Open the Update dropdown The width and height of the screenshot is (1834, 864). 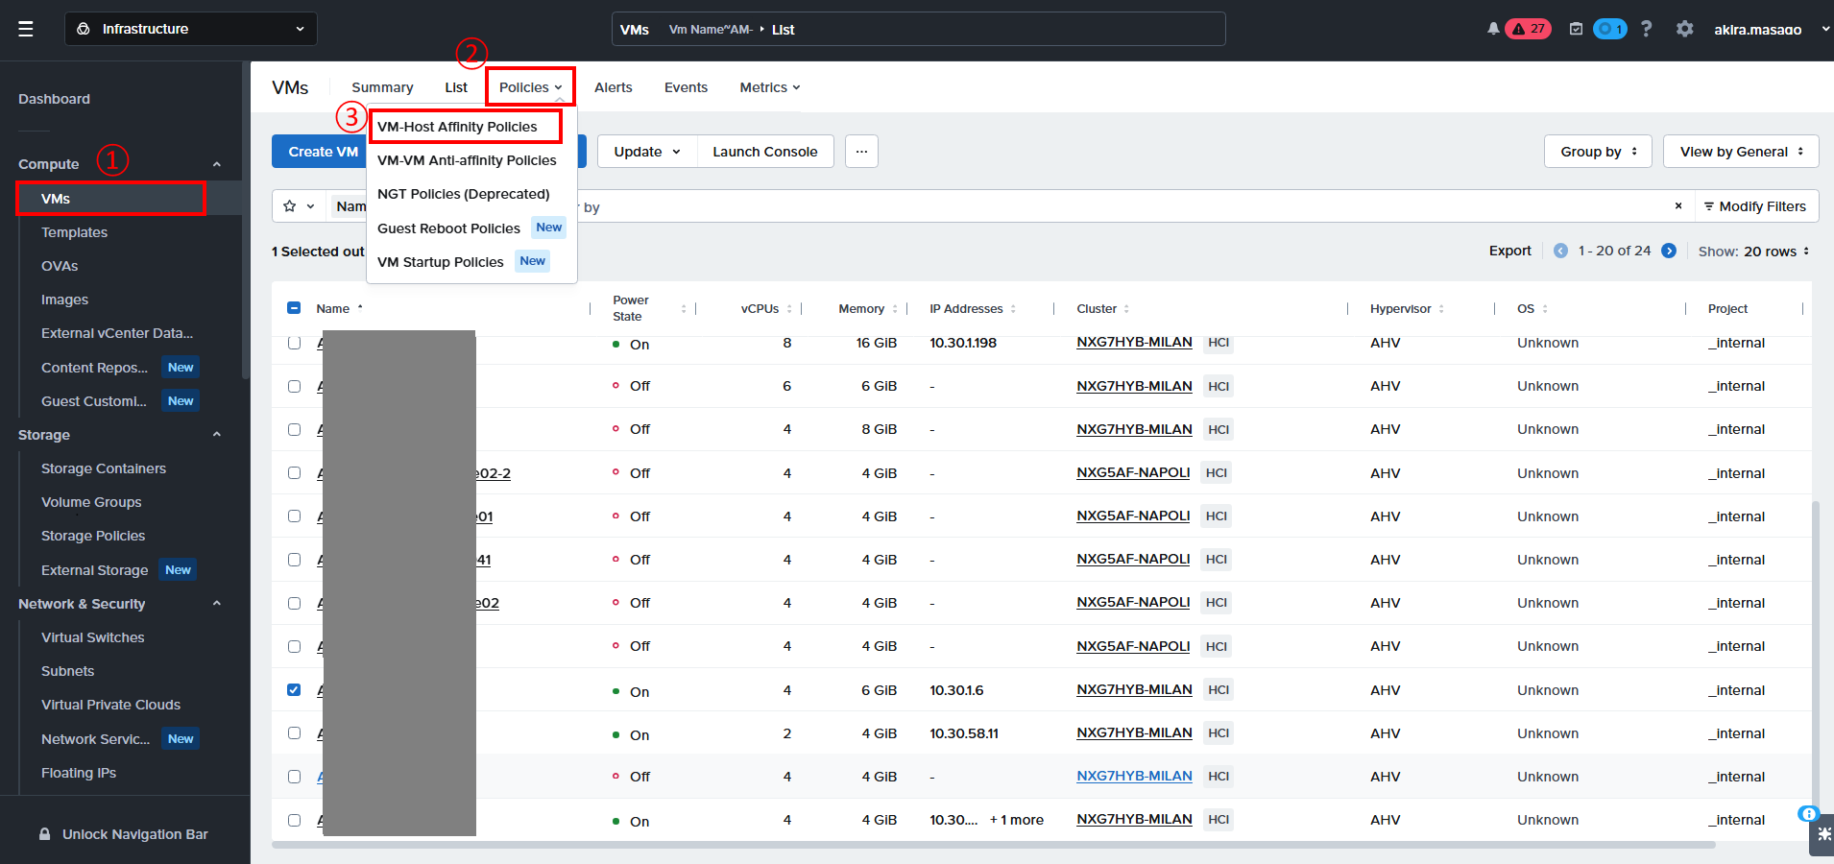(647, 152)
